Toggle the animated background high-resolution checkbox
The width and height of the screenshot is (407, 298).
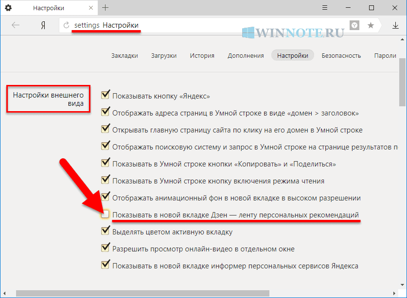[105, 197]
